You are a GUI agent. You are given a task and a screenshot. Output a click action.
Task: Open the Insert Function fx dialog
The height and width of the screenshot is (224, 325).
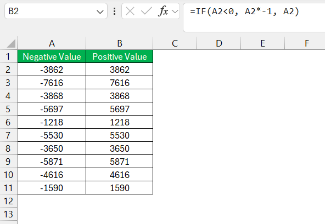coord(163,11)
